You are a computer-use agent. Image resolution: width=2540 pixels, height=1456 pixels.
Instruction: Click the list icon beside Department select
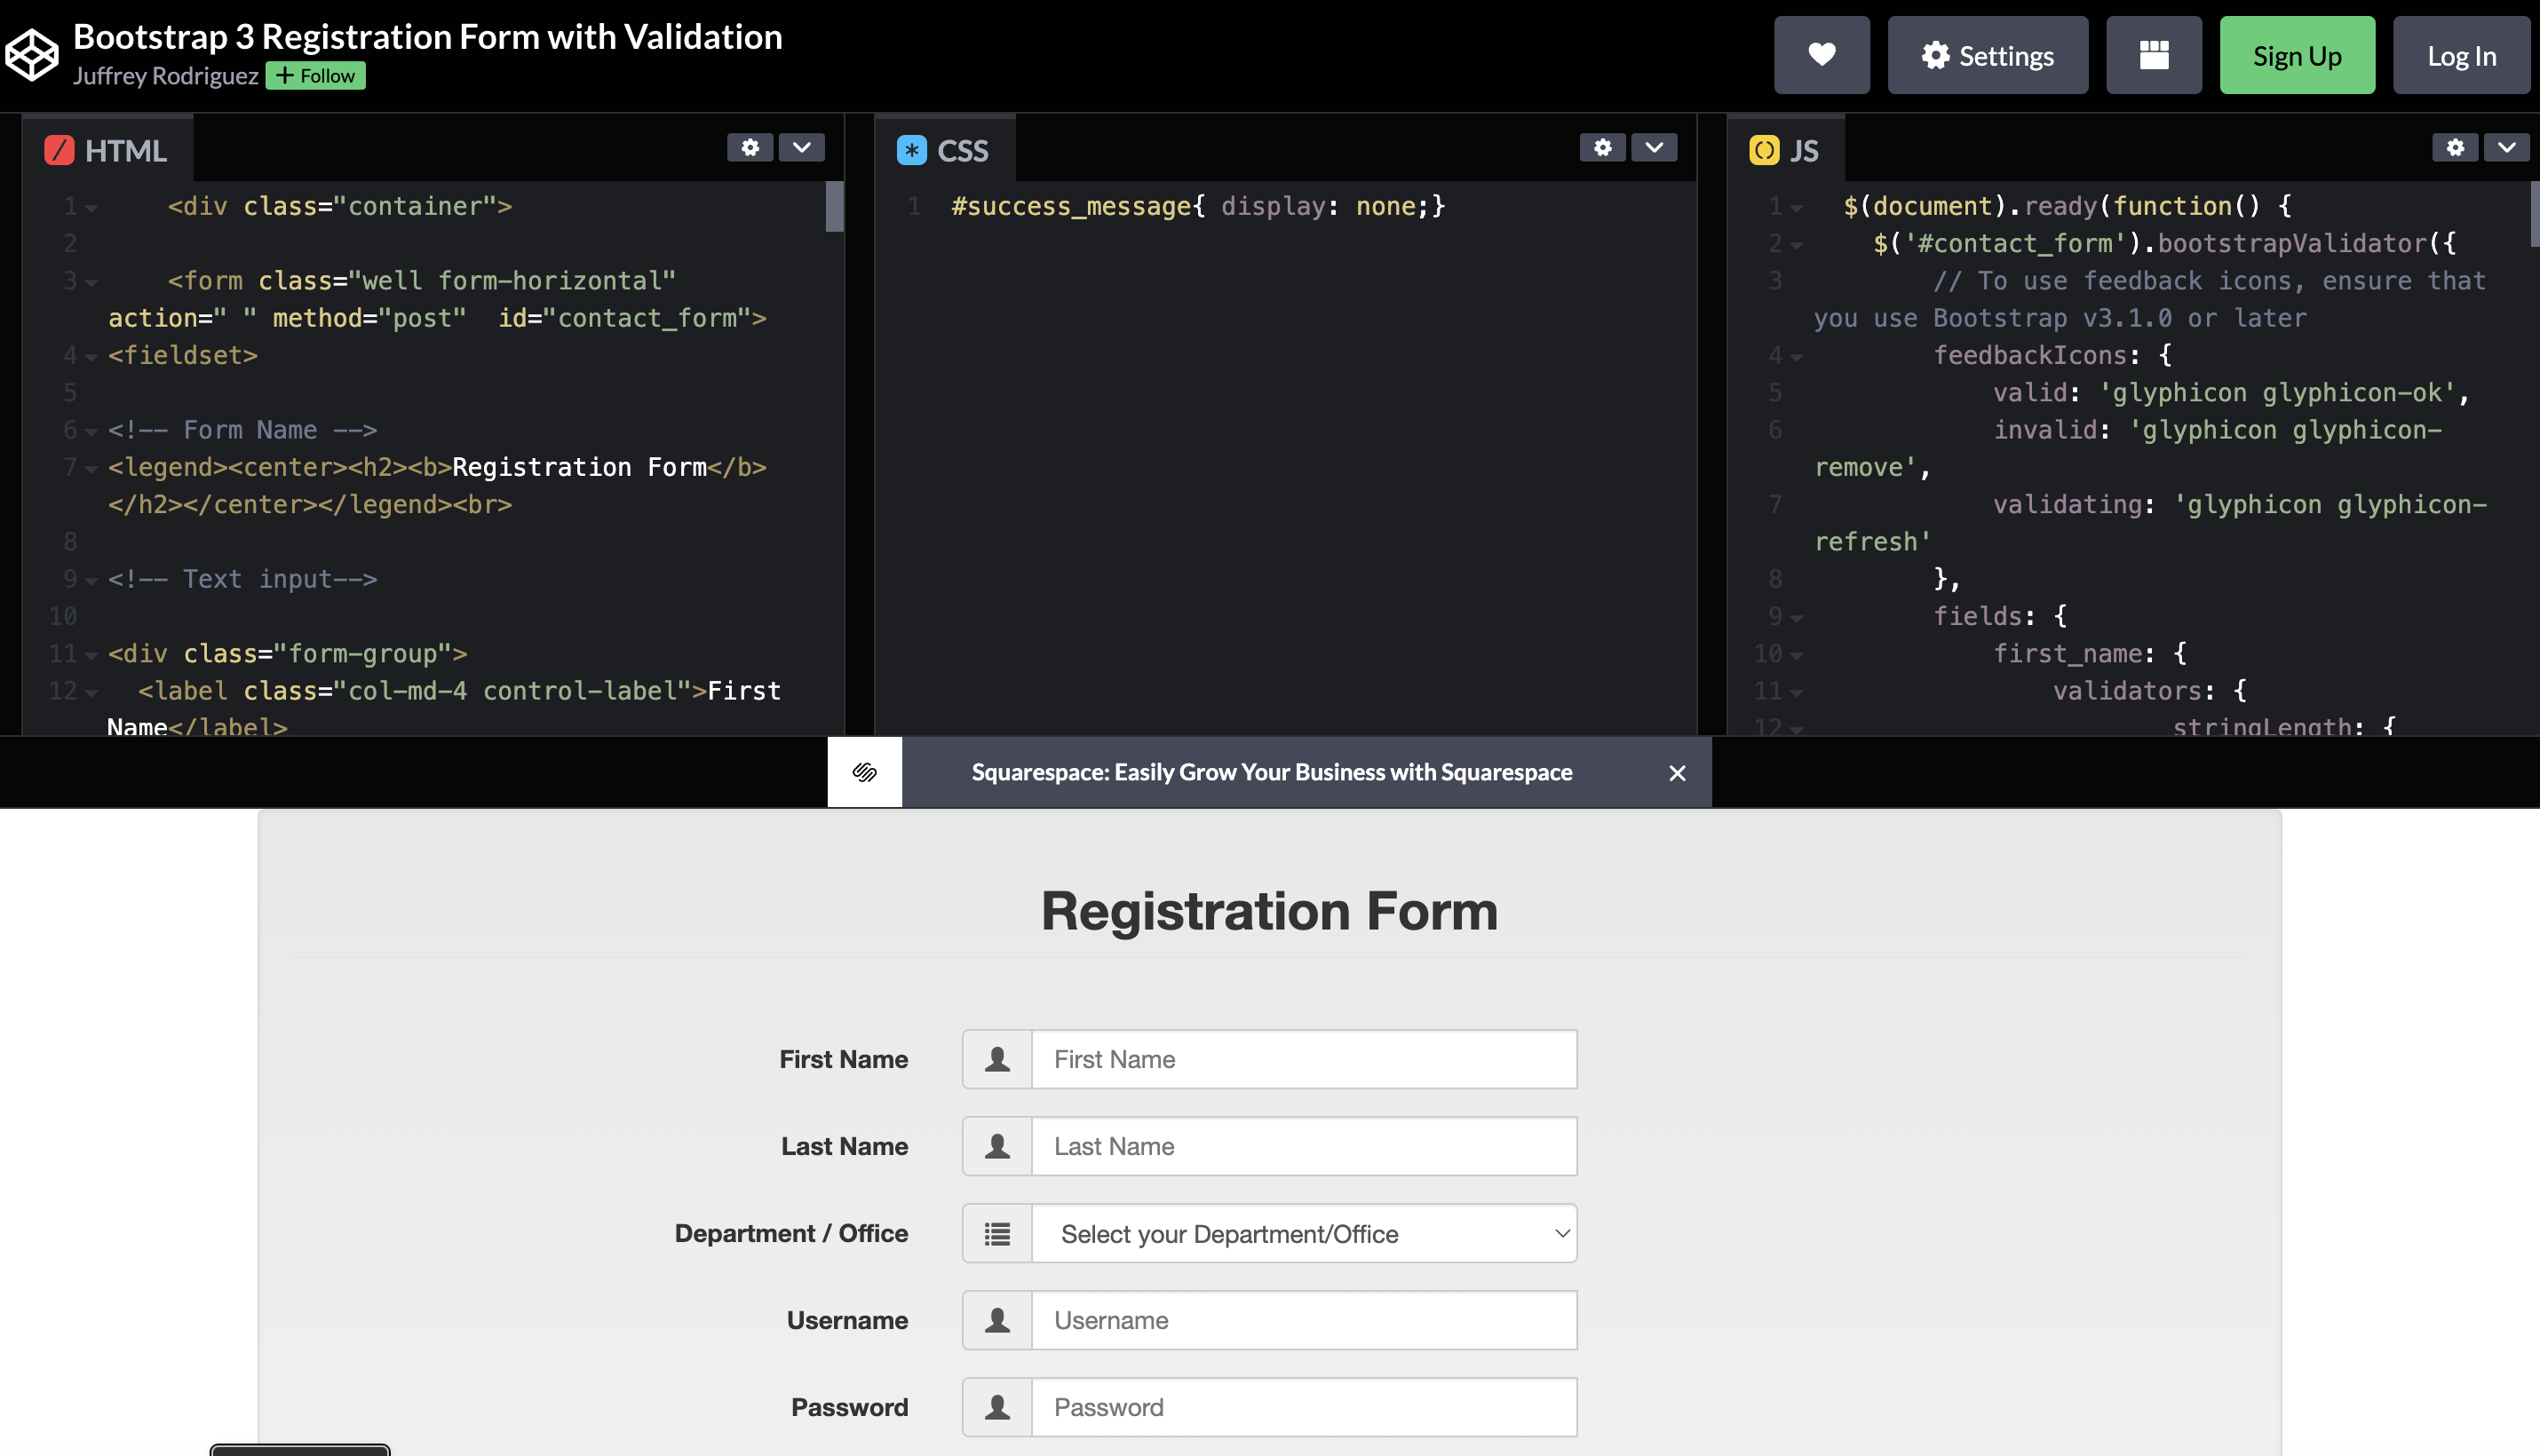(996, 1233)
